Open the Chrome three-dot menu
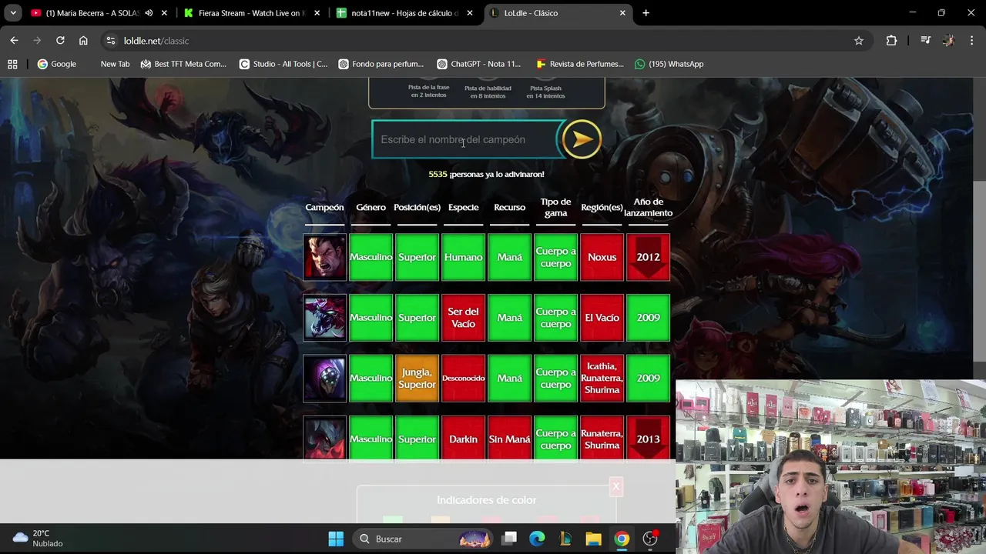Screen dimensions: 986x554 (971, 41)
